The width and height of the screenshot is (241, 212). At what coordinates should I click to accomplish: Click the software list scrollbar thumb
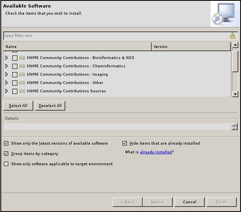point(235,61)
